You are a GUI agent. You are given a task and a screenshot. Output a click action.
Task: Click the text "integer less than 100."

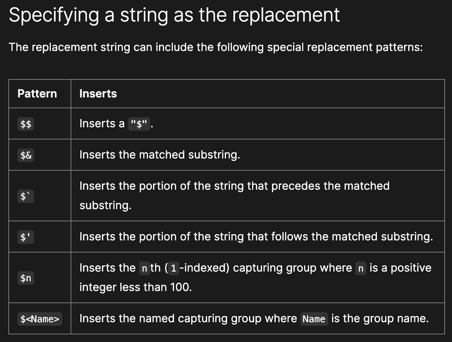136,287
